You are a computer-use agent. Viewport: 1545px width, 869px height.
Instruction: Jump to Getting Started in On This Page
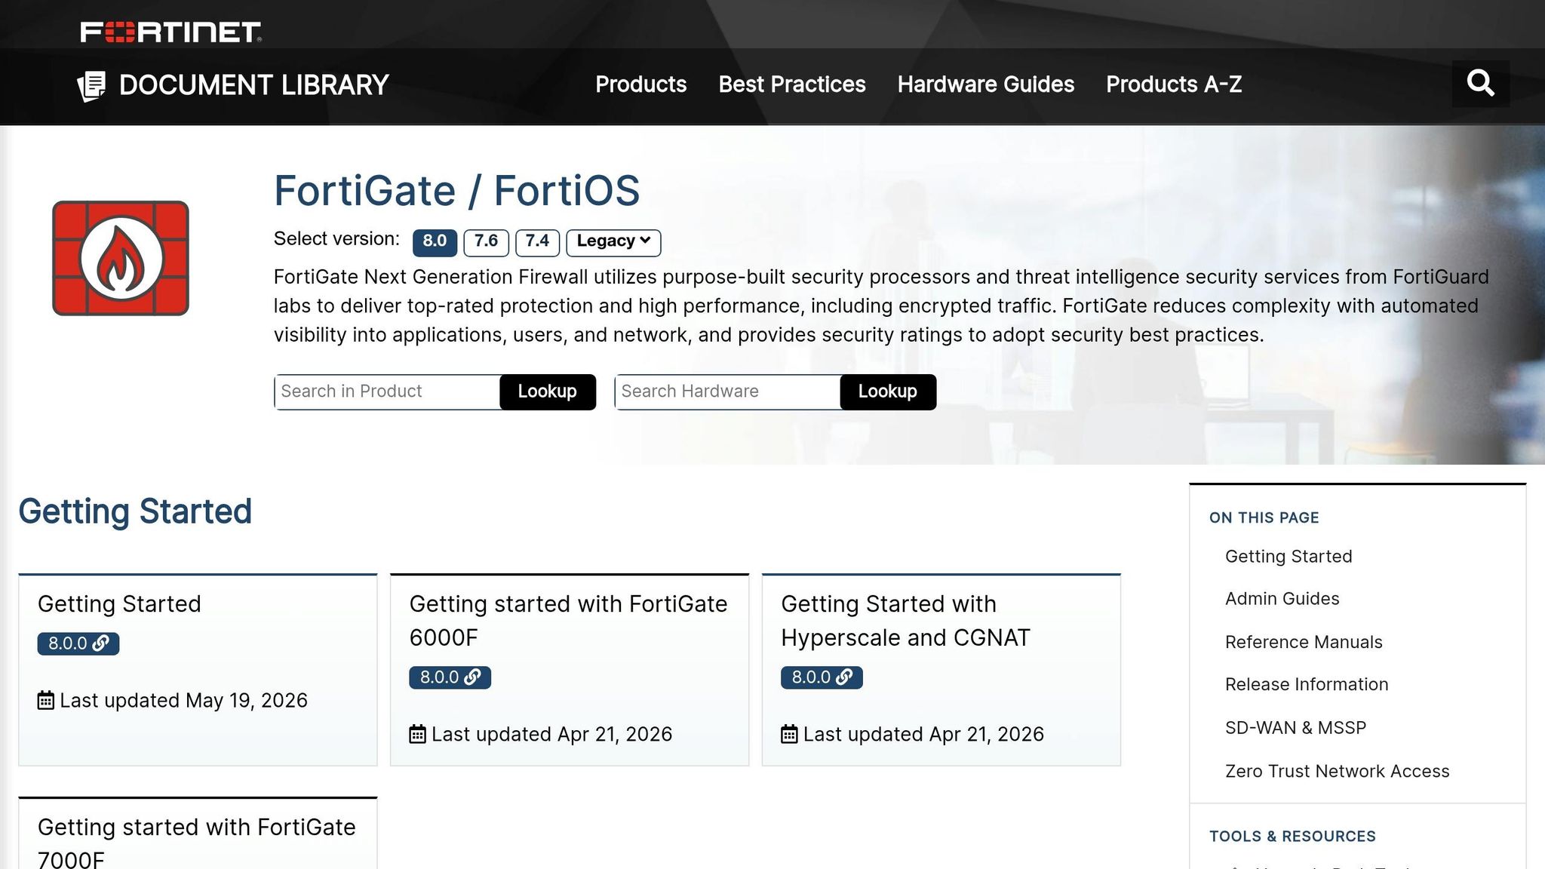click(x=1289, y=557)
